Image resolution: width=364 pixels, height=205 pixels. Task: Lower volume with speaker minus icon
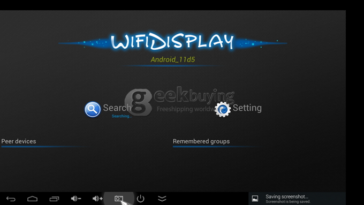click(x=75, y=199)
